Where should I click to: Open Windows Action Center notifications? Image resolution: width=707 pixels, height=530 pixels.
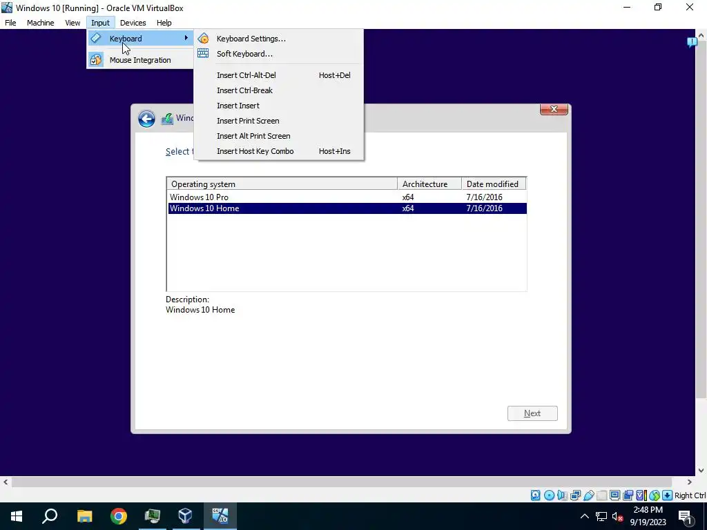click(686, 516)
